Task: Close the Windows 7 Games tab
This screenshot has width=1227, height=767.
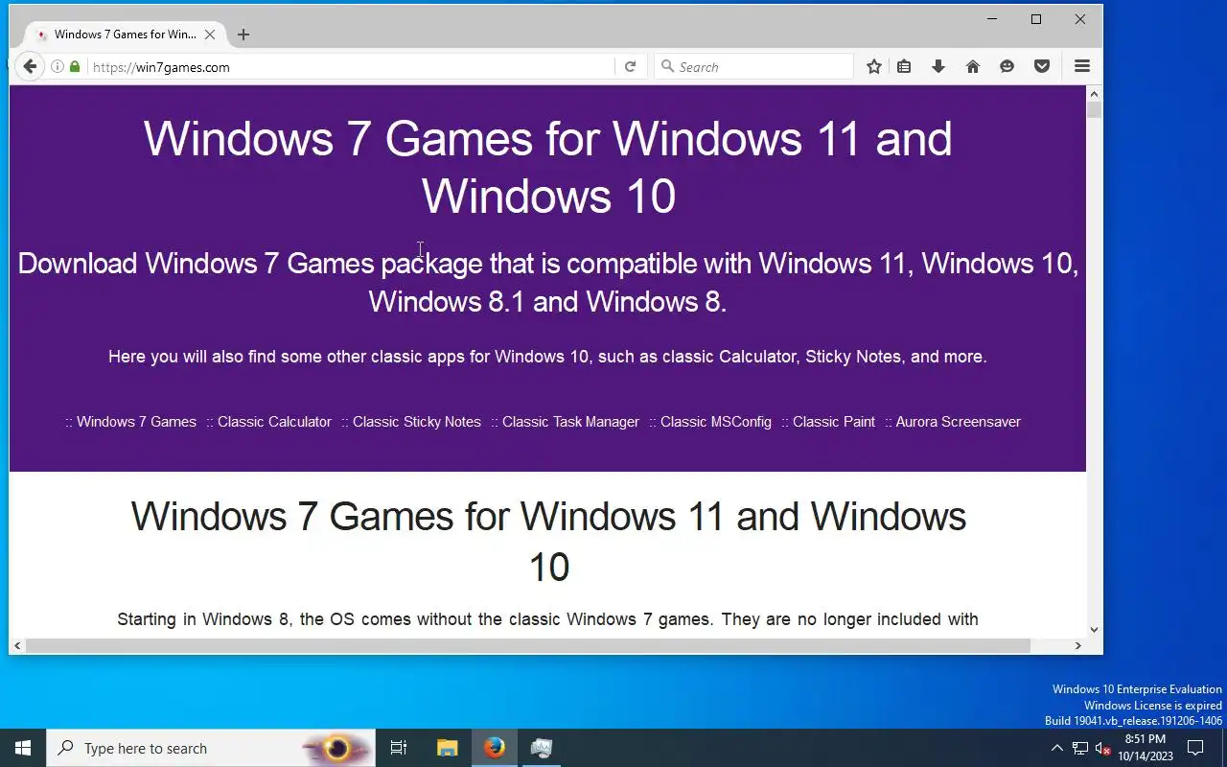Action: [x=210, y=35]
